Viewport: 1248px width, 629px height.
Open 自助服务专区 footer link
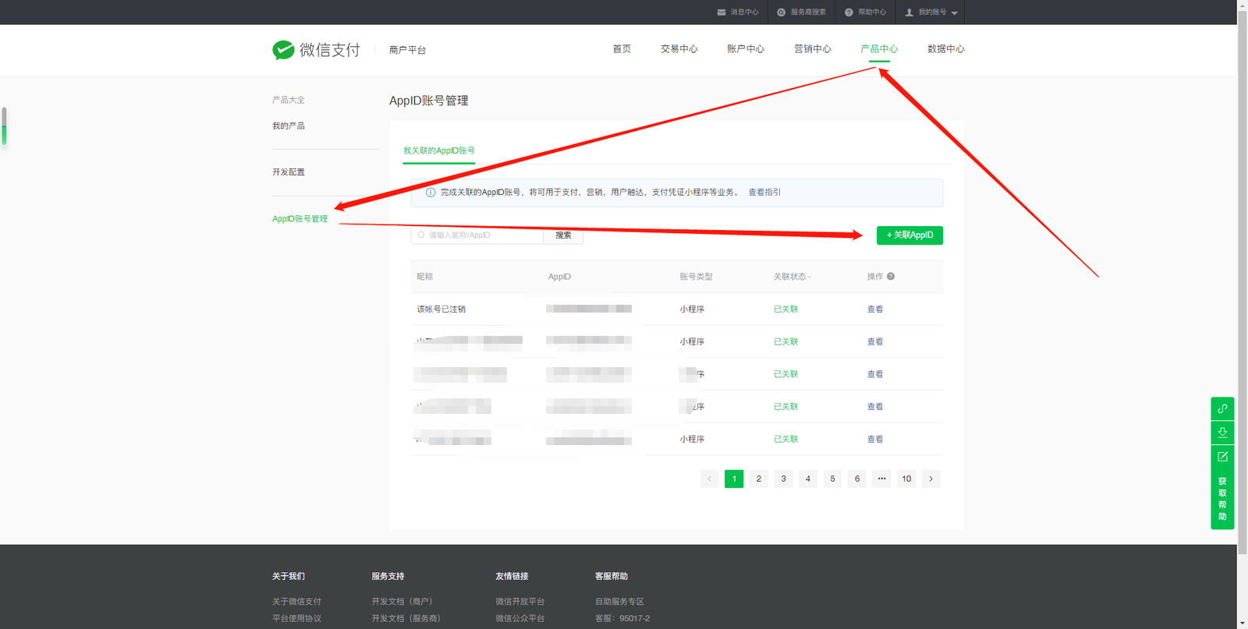(x=619, y=602)
